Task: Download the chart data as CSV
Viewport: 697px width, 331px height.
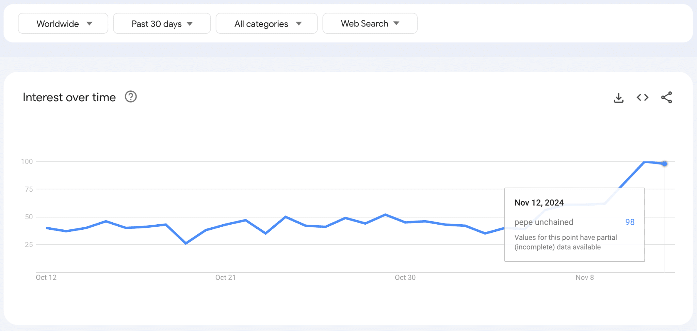Action: tap(618, 98)
